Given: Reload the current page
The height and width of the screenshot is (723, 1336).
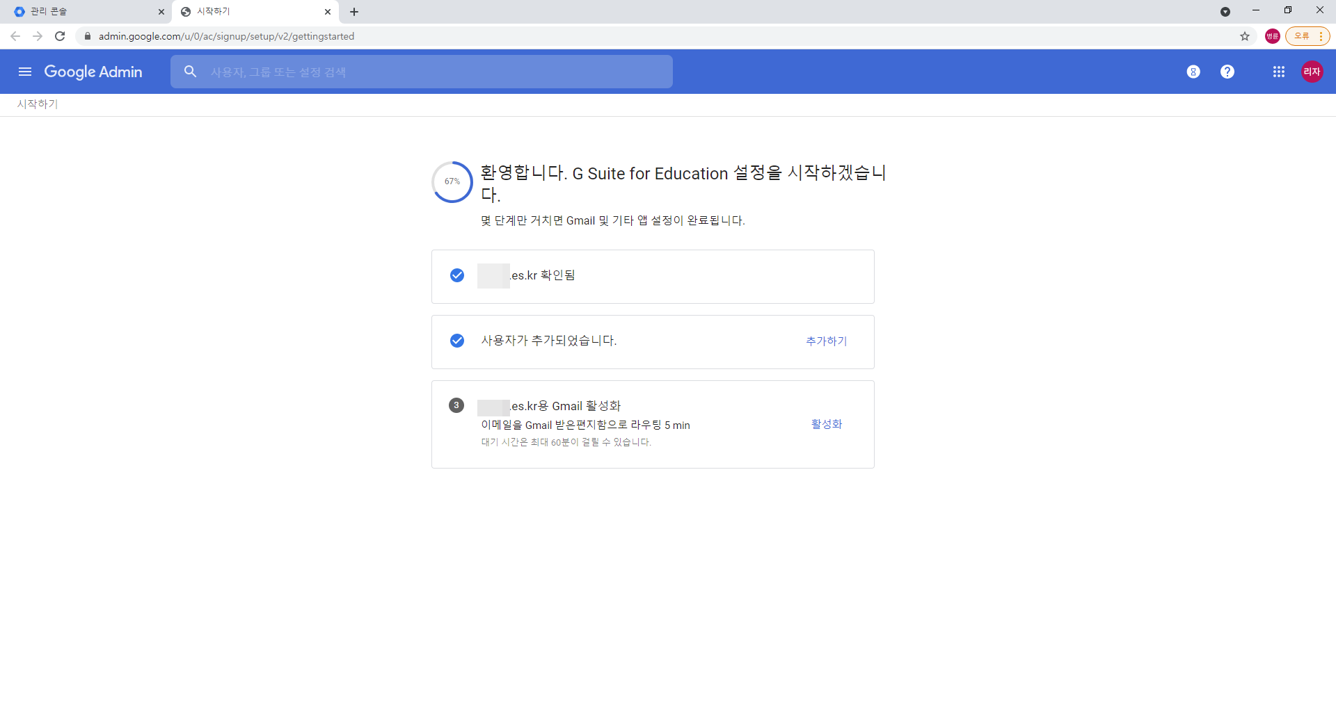Looking at the screenshot, I should (60, 36).
